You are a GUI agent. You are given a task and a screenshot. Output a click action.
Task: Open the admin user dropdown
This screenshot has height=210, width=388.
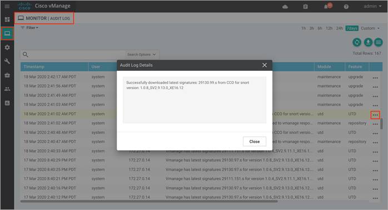pos(372,6)
